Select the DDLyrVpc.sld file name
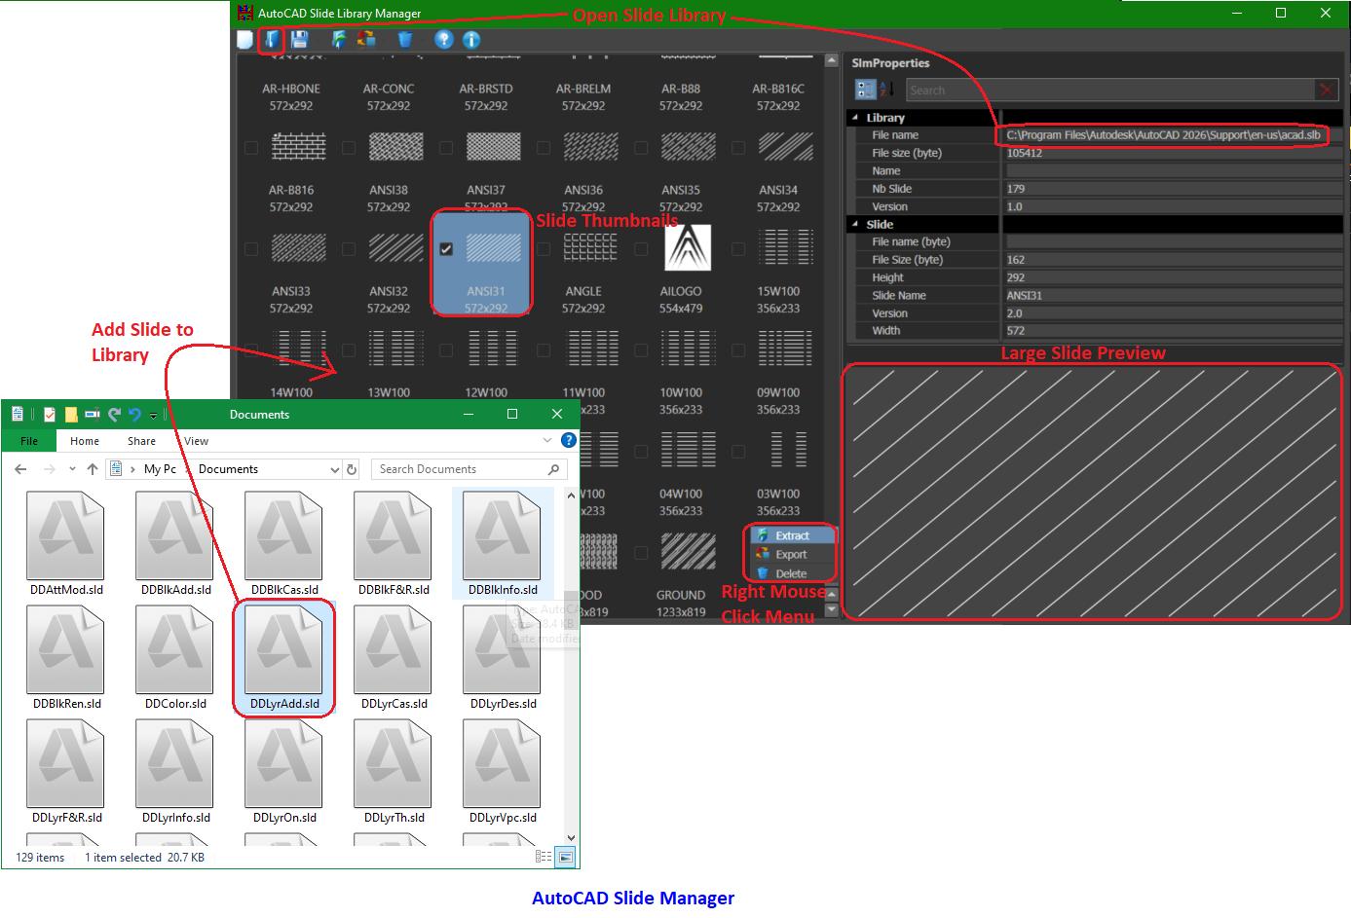The width and height of the screenshot is (1351, 918). click(503, 818)
